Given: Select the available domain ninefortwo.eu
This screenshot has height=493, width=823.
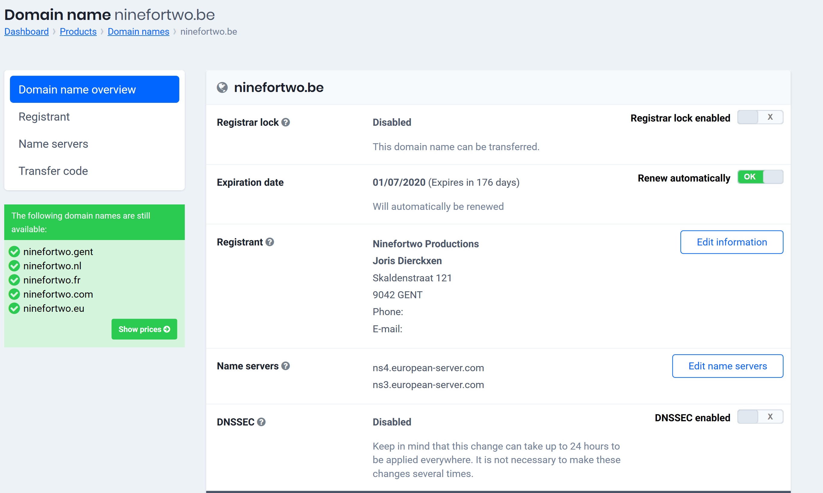Looking at the screenshot, I should point(54,308).
